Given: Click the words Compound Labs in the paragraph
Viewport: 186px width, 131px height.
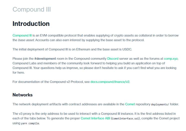Looking at the screenshot, I should pyautogui.click(x=24, y=63).
